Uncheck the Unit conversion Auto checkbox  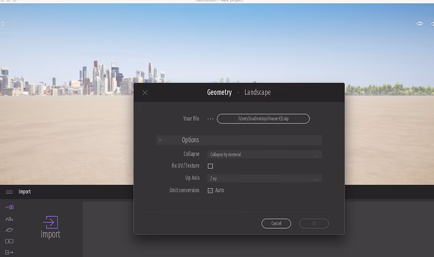click(210, 190)
